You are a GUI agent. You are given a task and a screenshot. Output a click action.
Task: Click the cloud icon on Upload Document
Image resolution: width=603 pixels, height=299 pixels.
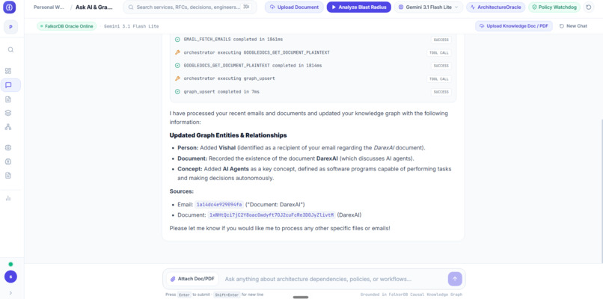(272, 7)
